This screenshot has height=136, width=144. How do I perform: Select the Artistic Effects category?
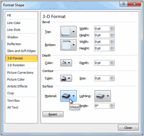tap(21, 86)
